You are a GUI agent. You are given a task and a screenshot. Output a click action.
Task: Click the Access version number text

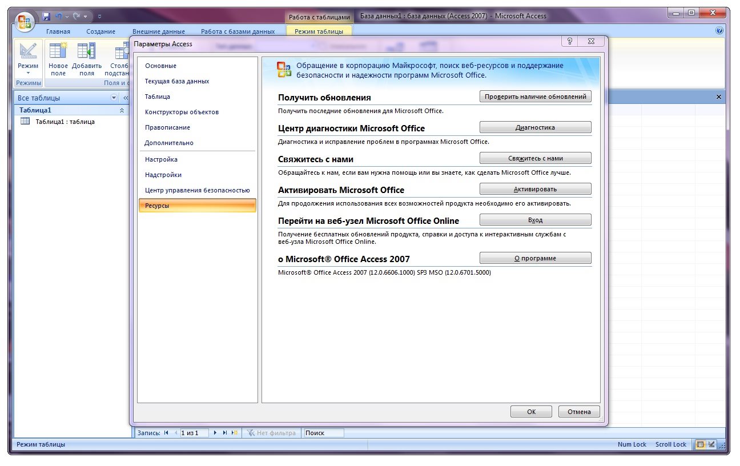[384, 272]
